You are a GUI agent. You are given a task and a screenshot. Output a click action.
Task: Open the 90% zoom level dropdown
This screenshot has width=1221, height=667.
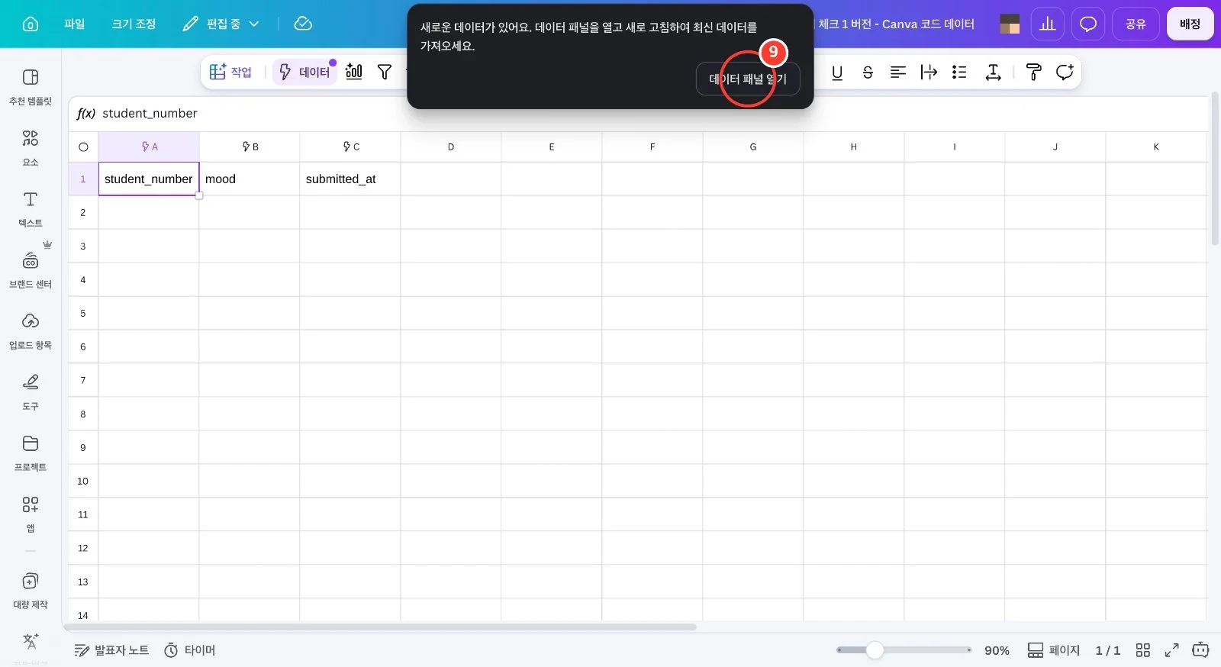tap(997, 650)
